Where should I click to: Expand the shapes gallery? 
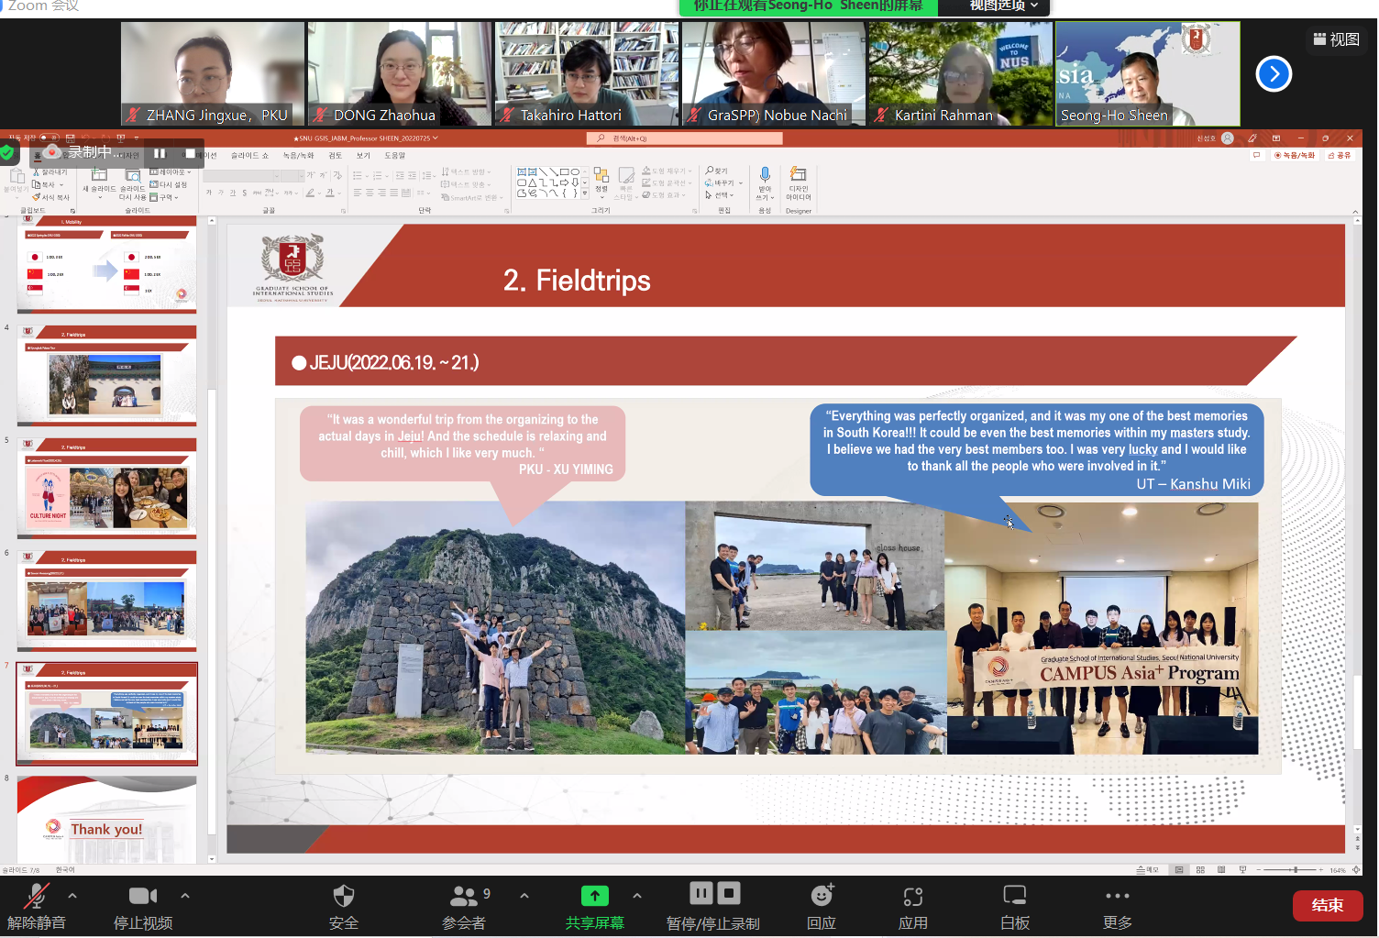pos(585,193)
